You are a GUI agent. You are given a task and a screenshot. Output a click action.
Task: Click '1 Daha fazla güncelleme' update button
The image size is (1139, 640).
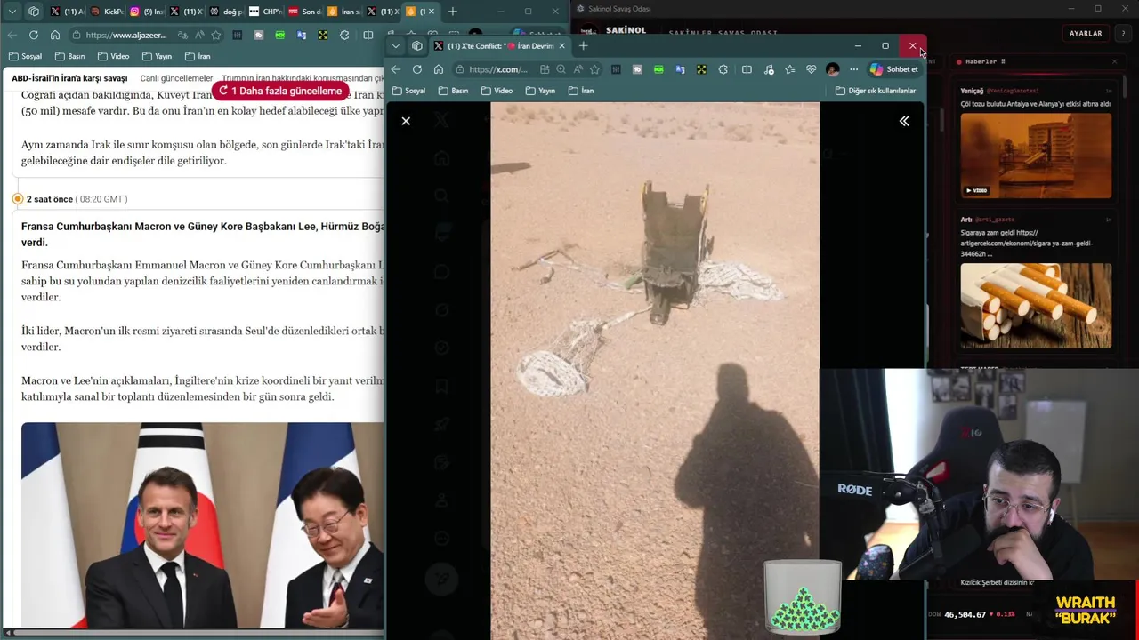[280, 91]
